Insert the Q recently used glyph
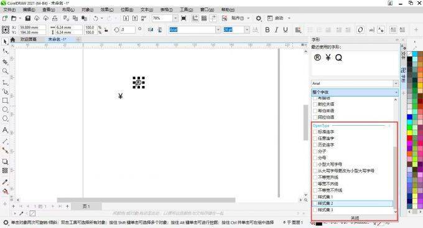This screenshot has width=423, height=228. tap(338, 57)
